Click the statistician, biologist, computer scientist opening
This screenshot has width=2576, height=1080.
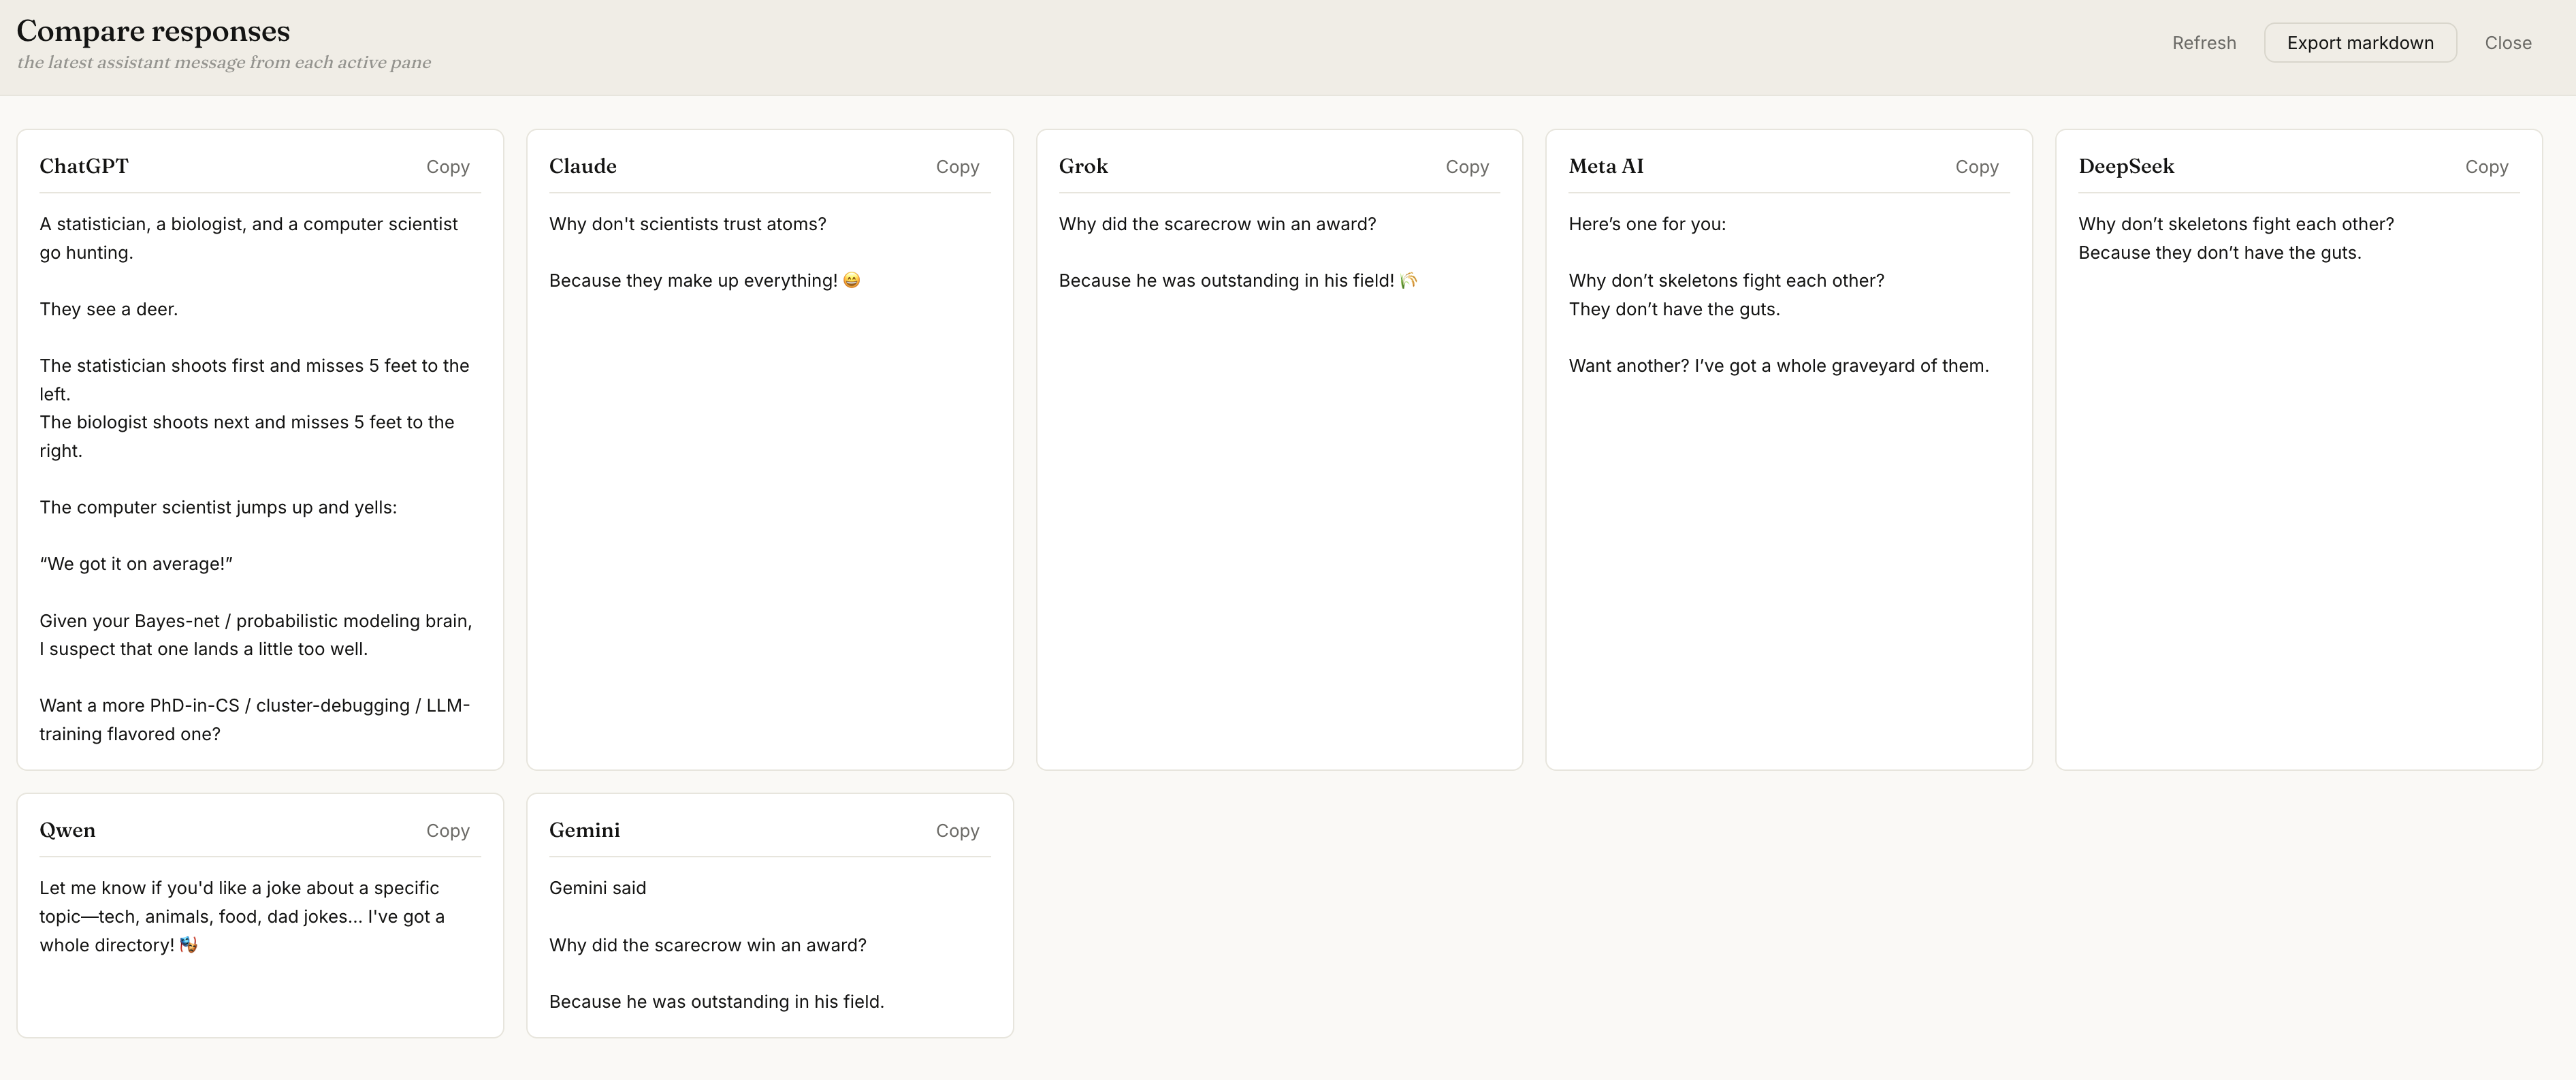pyautogui.click(x=249, y=238)
